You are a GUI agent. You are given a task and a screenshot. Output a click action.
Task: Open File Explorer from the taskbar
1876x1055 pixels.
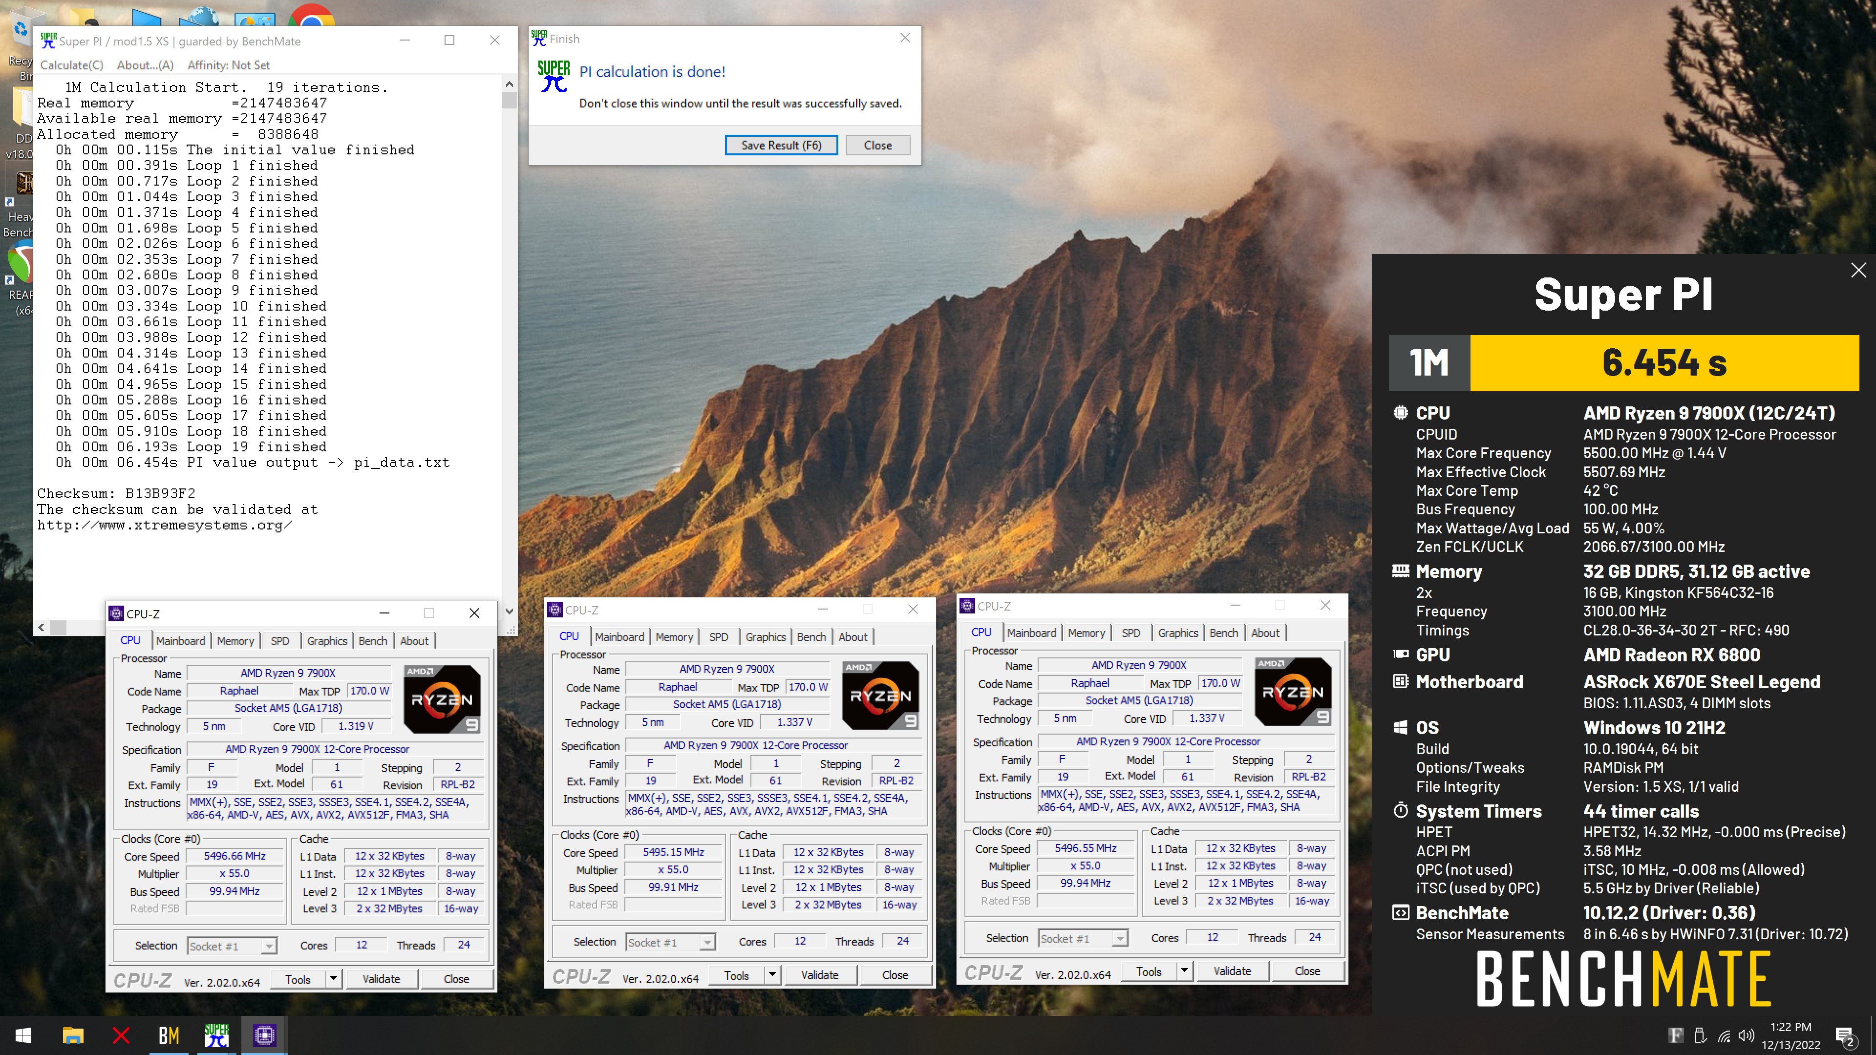pos(73,1035)
